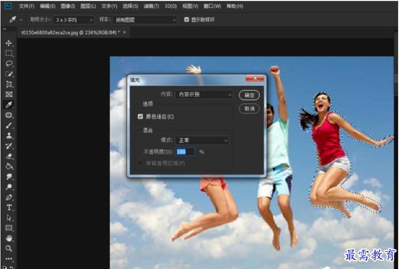Click the Photoshop Ps logo icon
The image size is (399, 269).
(8, 6)
